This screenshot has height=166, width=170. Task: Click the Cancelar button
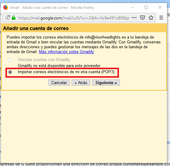(x=59, y=83)
